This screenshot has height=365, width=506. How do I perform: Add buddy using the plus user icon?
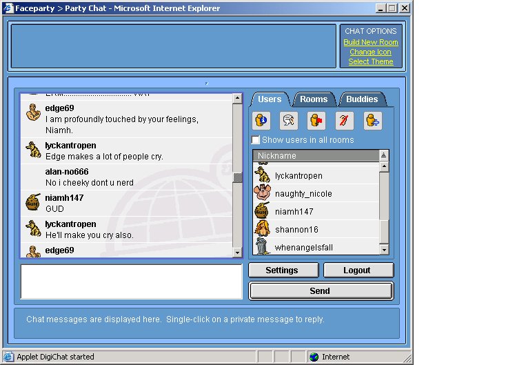tap(373, 121)
